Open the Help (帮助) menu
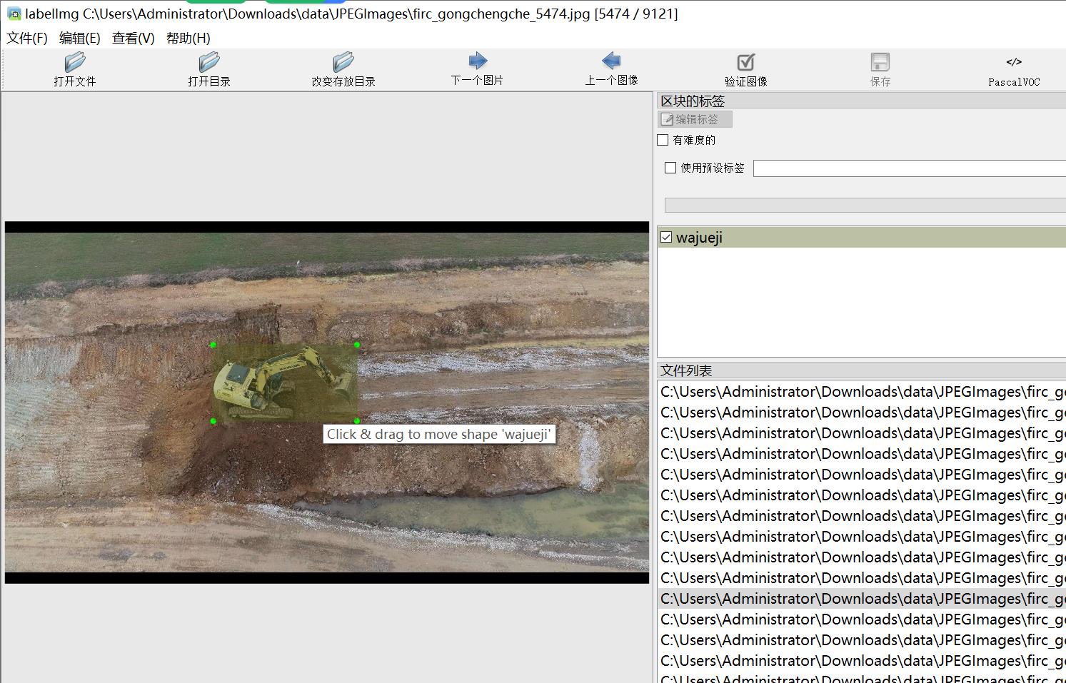The width and height of the screenshot is (1066, 683). [x=188, y=38]
